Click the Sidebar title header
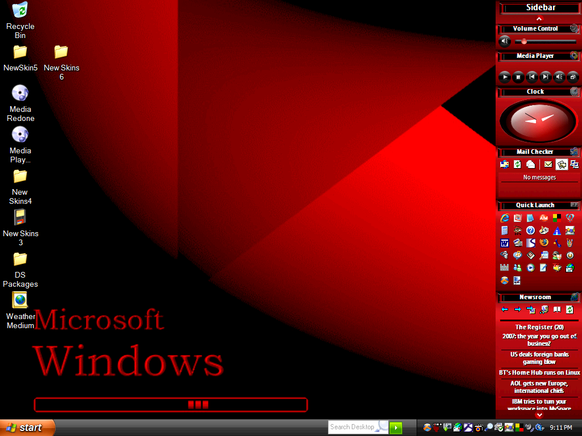This screenshot has height=436, width=582. click(541, 7)
